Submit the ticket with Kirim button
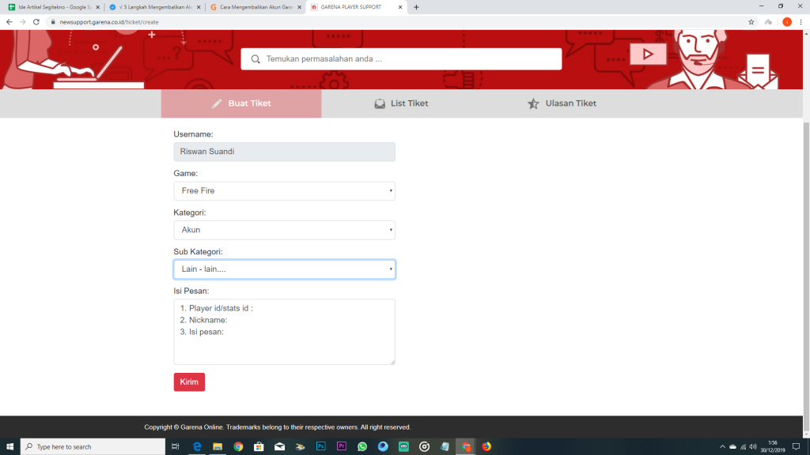The image size is (810, 455). pos(189,382)
